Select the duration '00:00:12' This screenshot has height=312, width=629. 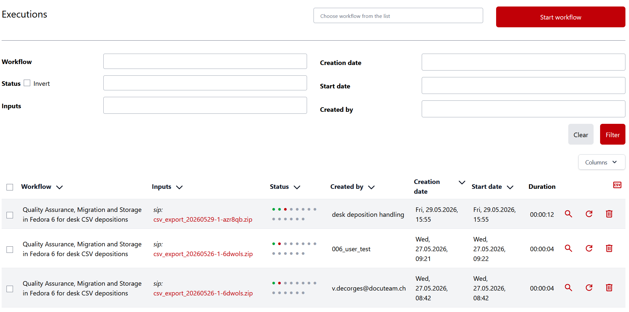click(x=542, y=214)
